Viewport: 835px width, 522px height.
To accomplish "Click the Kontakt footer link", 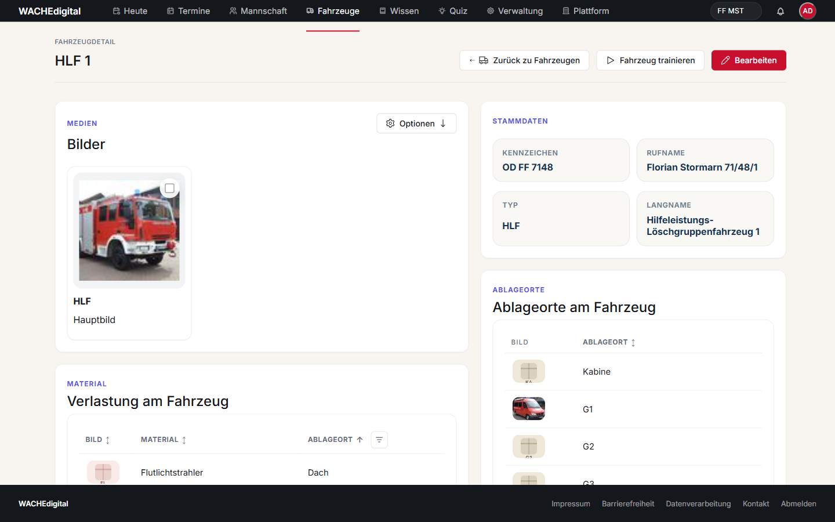I will click(x=756, y=503).
